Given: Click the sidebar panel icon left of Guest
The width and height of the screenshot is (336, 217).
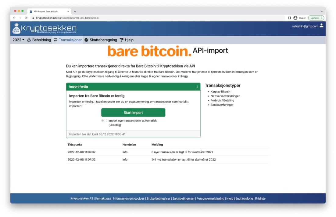Looking at the screenshot, I should point(289,18).
